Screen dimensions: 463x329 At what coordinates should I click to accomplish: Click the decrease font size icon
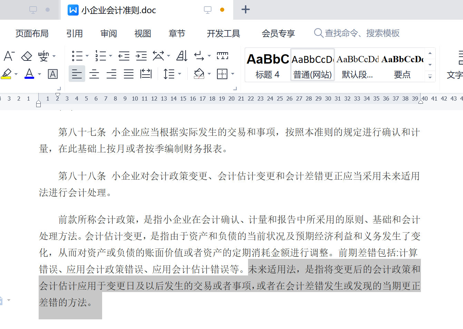(9, 56)
